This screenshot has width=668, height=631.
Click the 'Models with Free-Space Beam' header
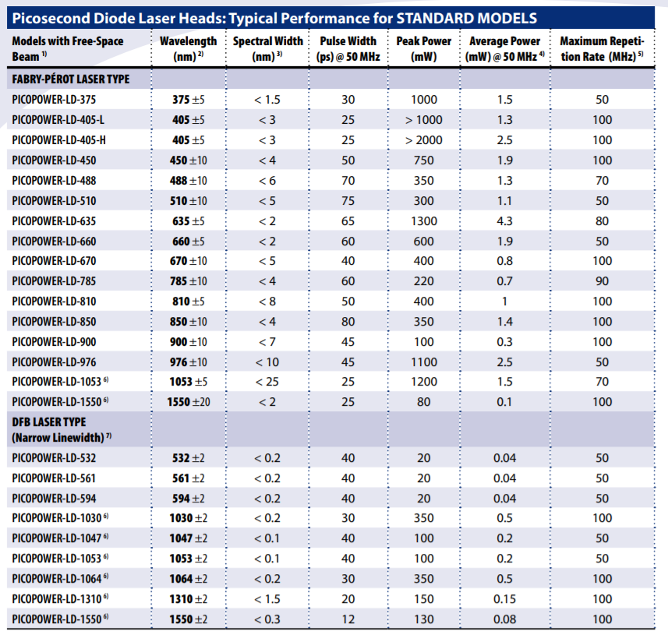(68, 48)
